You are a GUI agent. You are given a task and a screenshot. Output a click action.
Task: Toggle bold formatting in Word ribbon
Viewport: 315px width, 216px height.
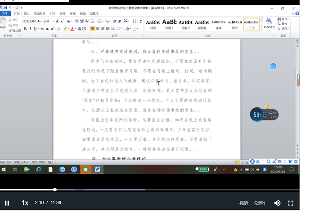click(x=25, y=29)
